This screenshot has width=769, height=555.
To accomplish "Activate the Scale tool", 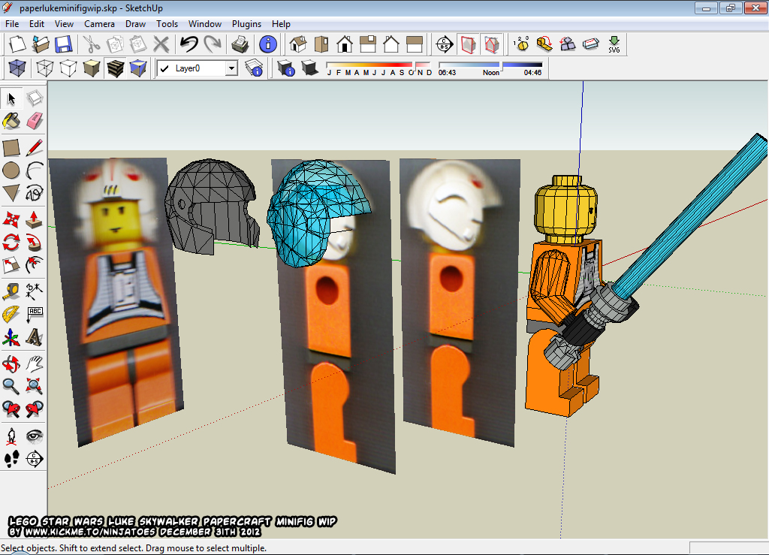I will coord(11,265).
